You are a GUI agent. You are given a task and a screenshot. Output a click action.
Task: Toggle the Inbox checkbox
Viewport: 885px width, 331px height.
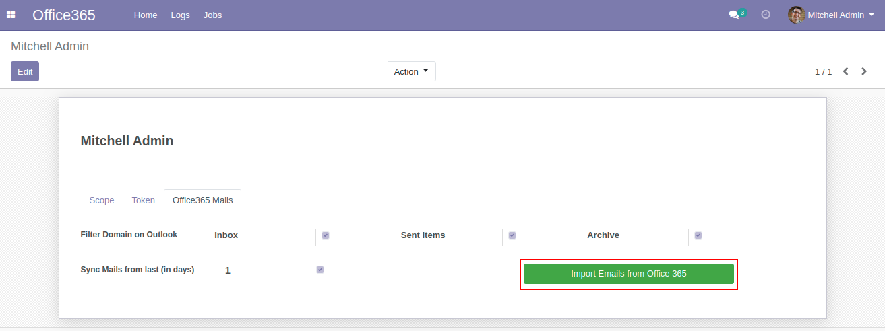point(326,235)
